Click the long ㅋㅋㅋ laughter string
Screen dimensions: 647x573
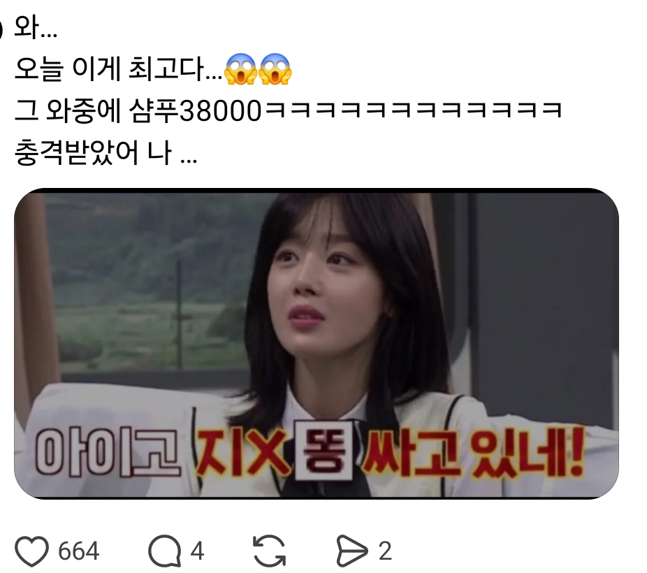pos(413,110)
